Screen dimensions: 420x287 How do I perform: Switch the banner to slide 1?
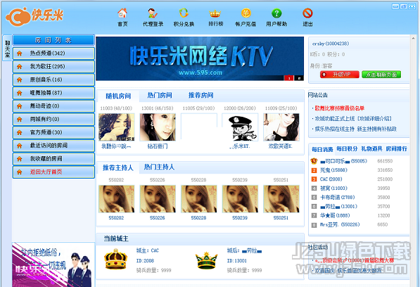tap(288, 78)
